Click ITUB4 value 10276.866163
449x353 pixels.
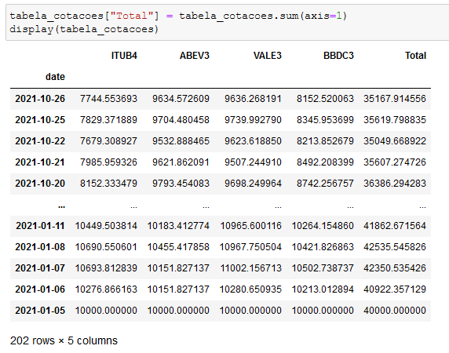(x=106, y=289)
